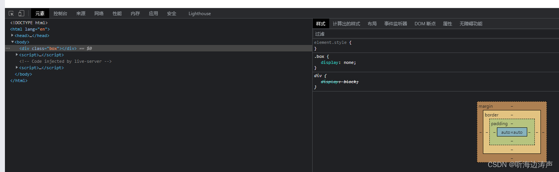Expand the head element node
This screenshot has width=559, height=172.
pyautogui.click(x=12, y=35)
